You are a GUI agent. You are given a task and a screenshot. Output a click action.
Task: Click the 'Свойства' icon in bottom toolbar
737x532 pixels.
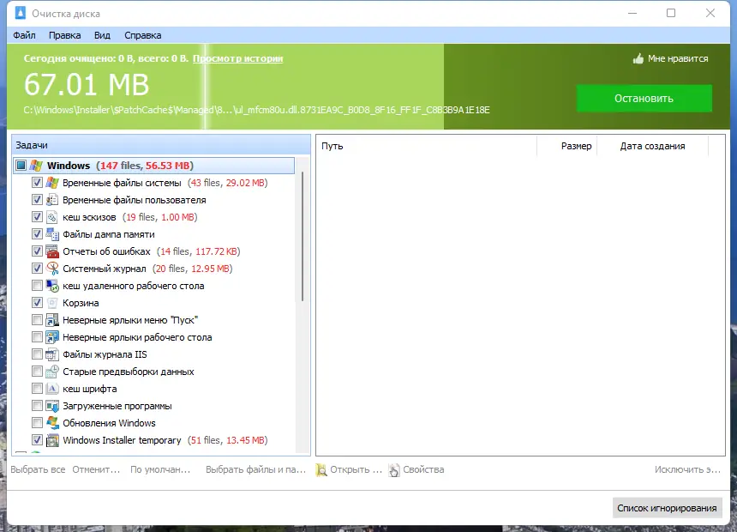click(392, 469)
